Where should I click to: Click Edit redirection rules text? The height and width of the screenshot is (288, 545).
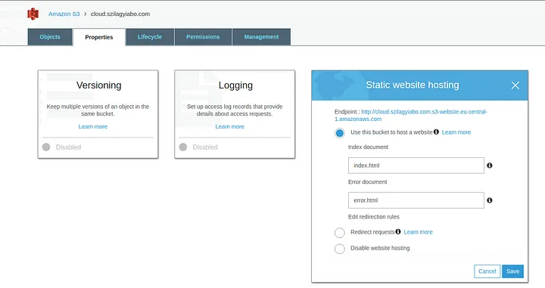374,217
